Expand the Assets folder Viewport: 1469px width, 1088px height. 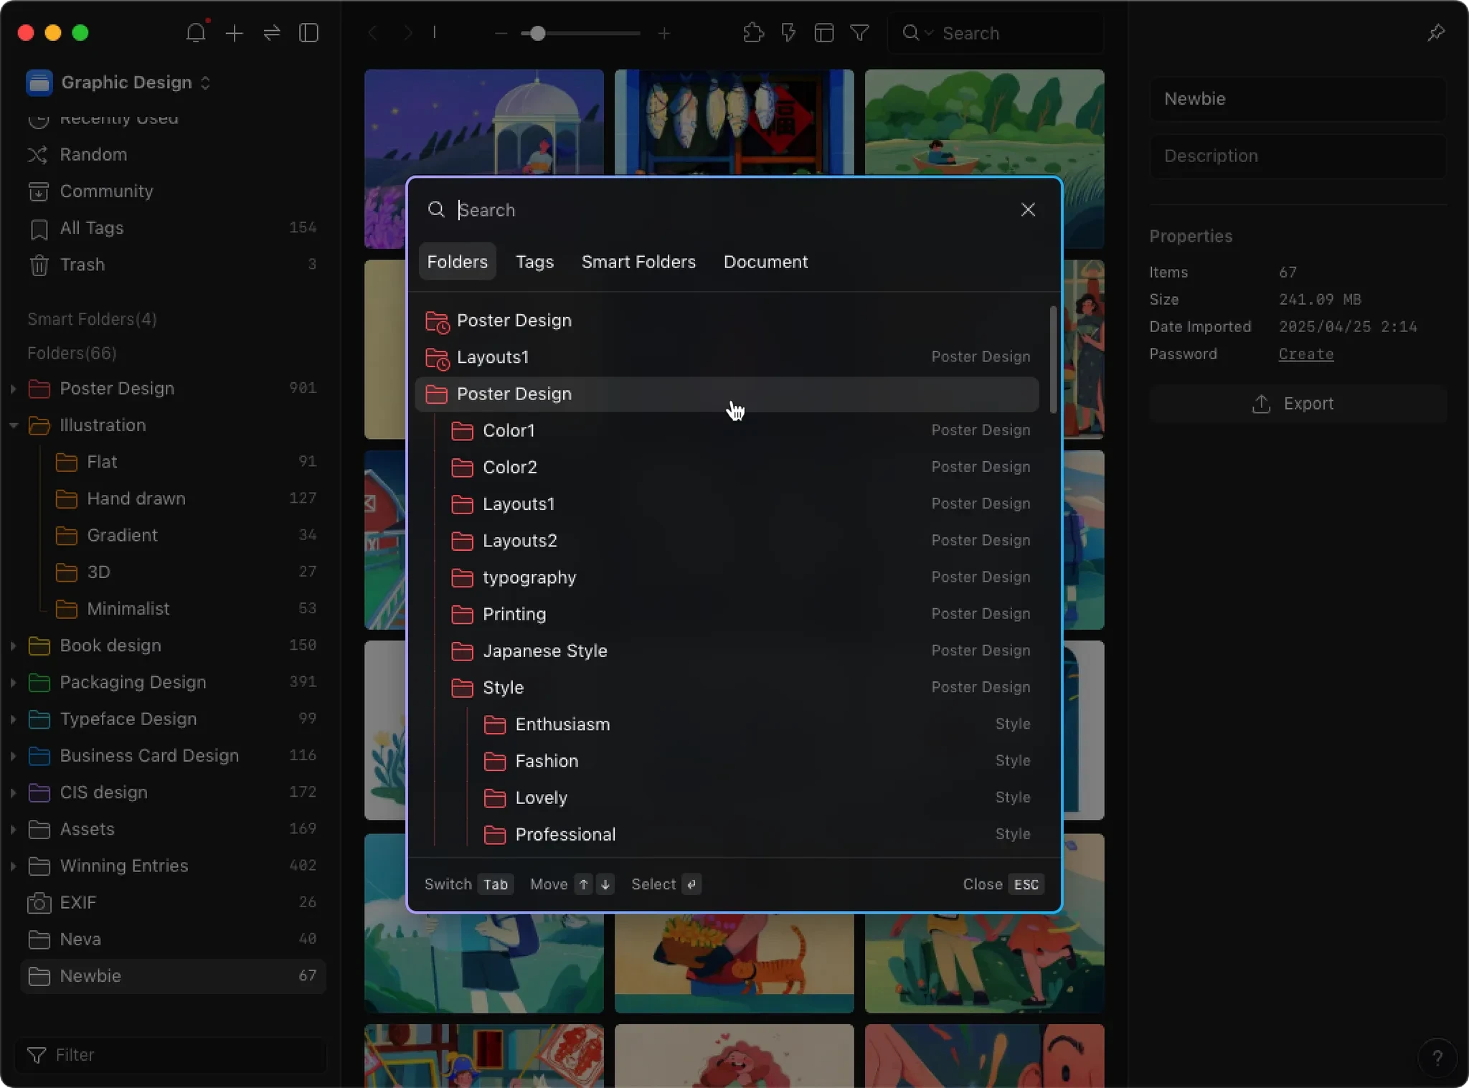[x=13, y=829]
